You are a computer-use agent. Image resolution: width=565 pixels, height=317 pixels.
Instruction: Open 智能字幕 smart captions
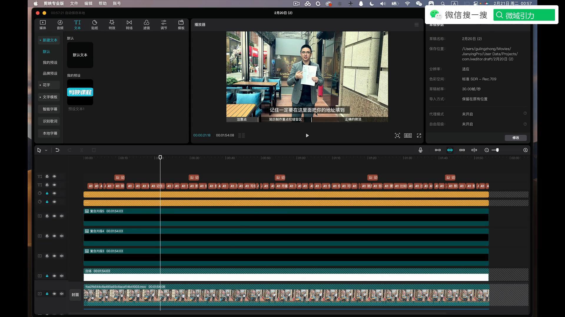pyautogui.click(x=49, y=109)
